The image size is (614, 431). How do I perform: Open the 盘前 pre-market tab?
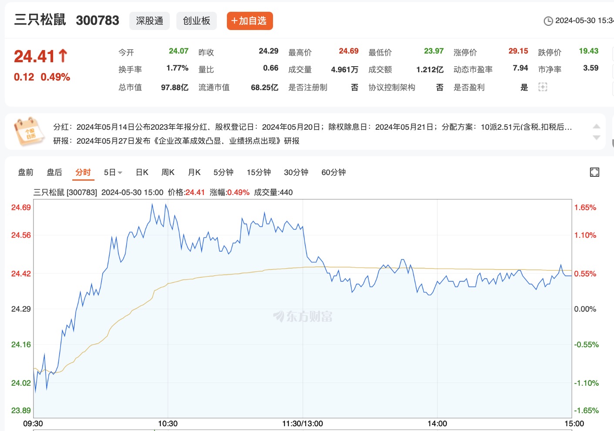[x=26, y=172]
